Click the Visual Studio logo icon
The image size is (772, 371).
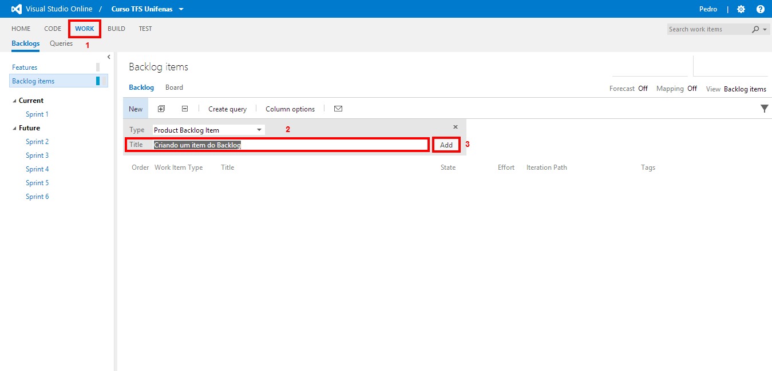tap(17, 9)
